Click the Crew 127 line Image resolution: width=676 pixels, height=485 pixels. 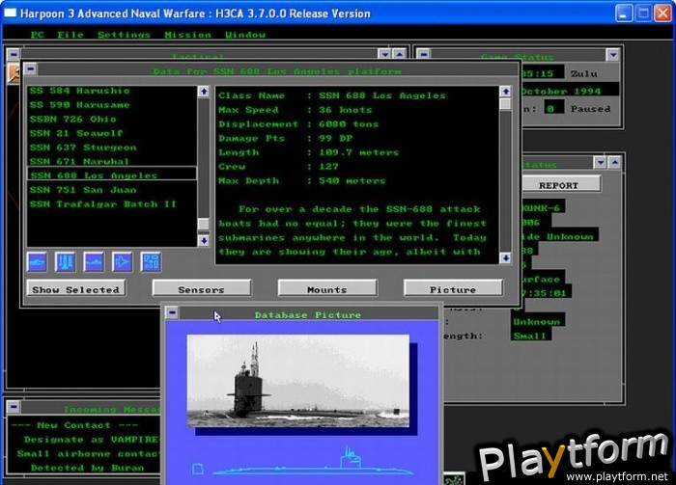(278, 167)
